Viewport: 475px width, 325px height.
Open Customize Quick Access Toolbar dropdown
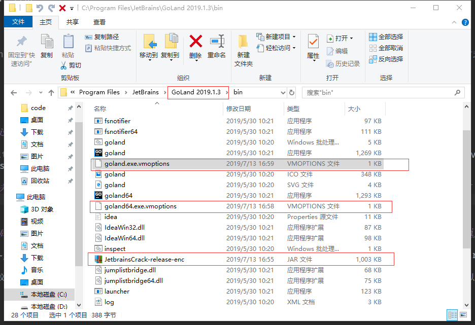pos(72,9)
